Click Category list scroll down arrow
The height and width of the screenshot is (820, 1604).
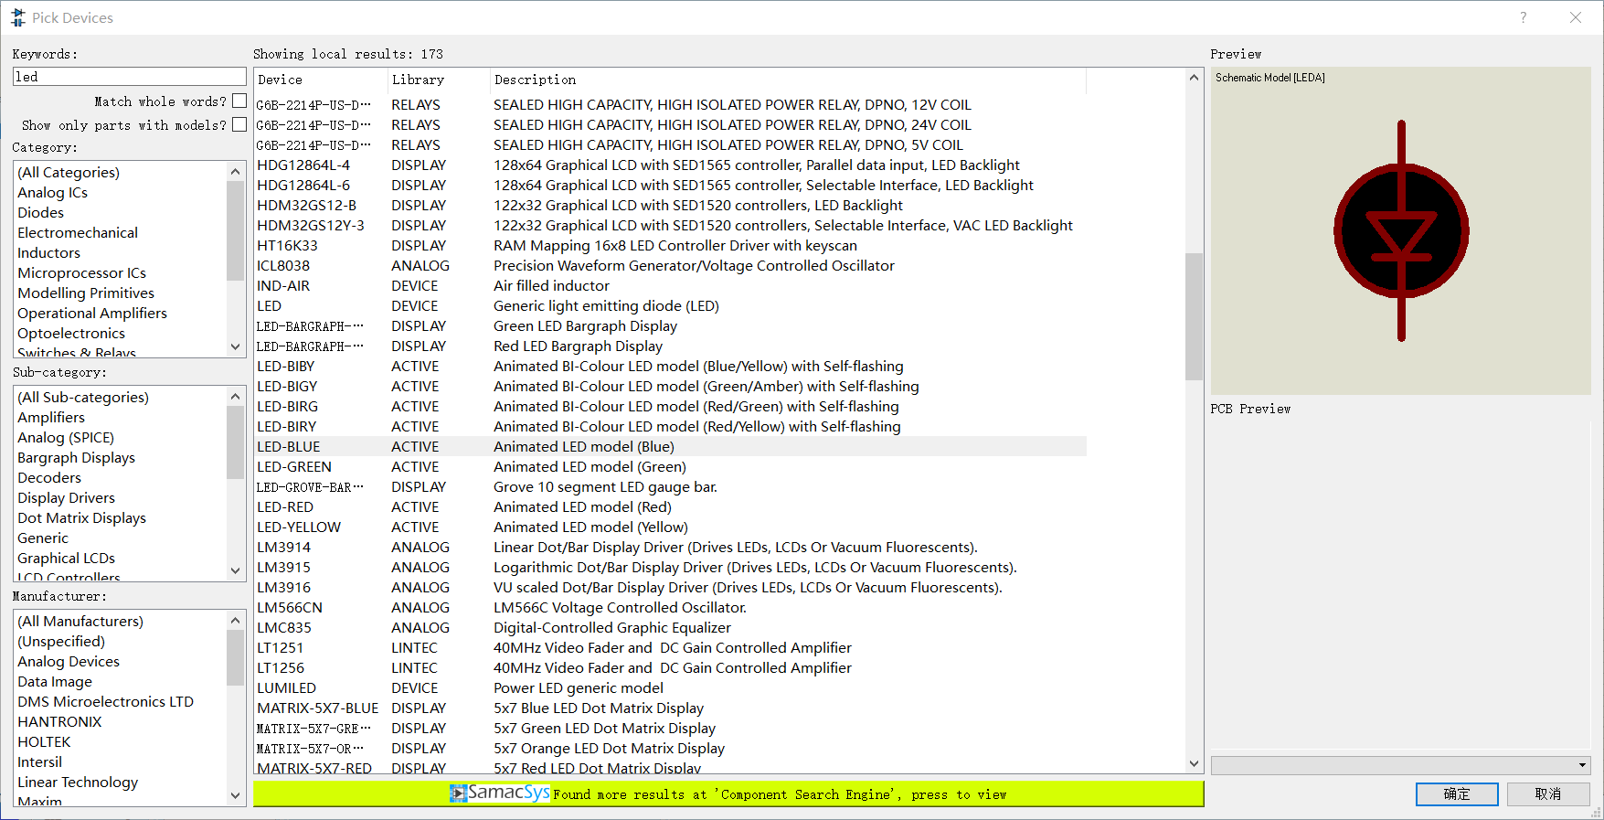coord(236,346)
